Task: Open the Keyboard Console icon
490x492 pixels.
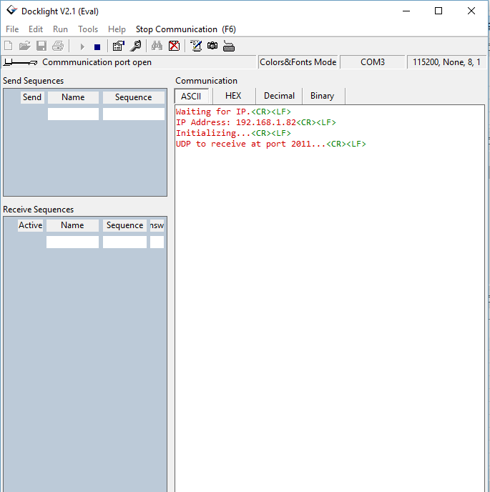Action: tap(229, 46)
